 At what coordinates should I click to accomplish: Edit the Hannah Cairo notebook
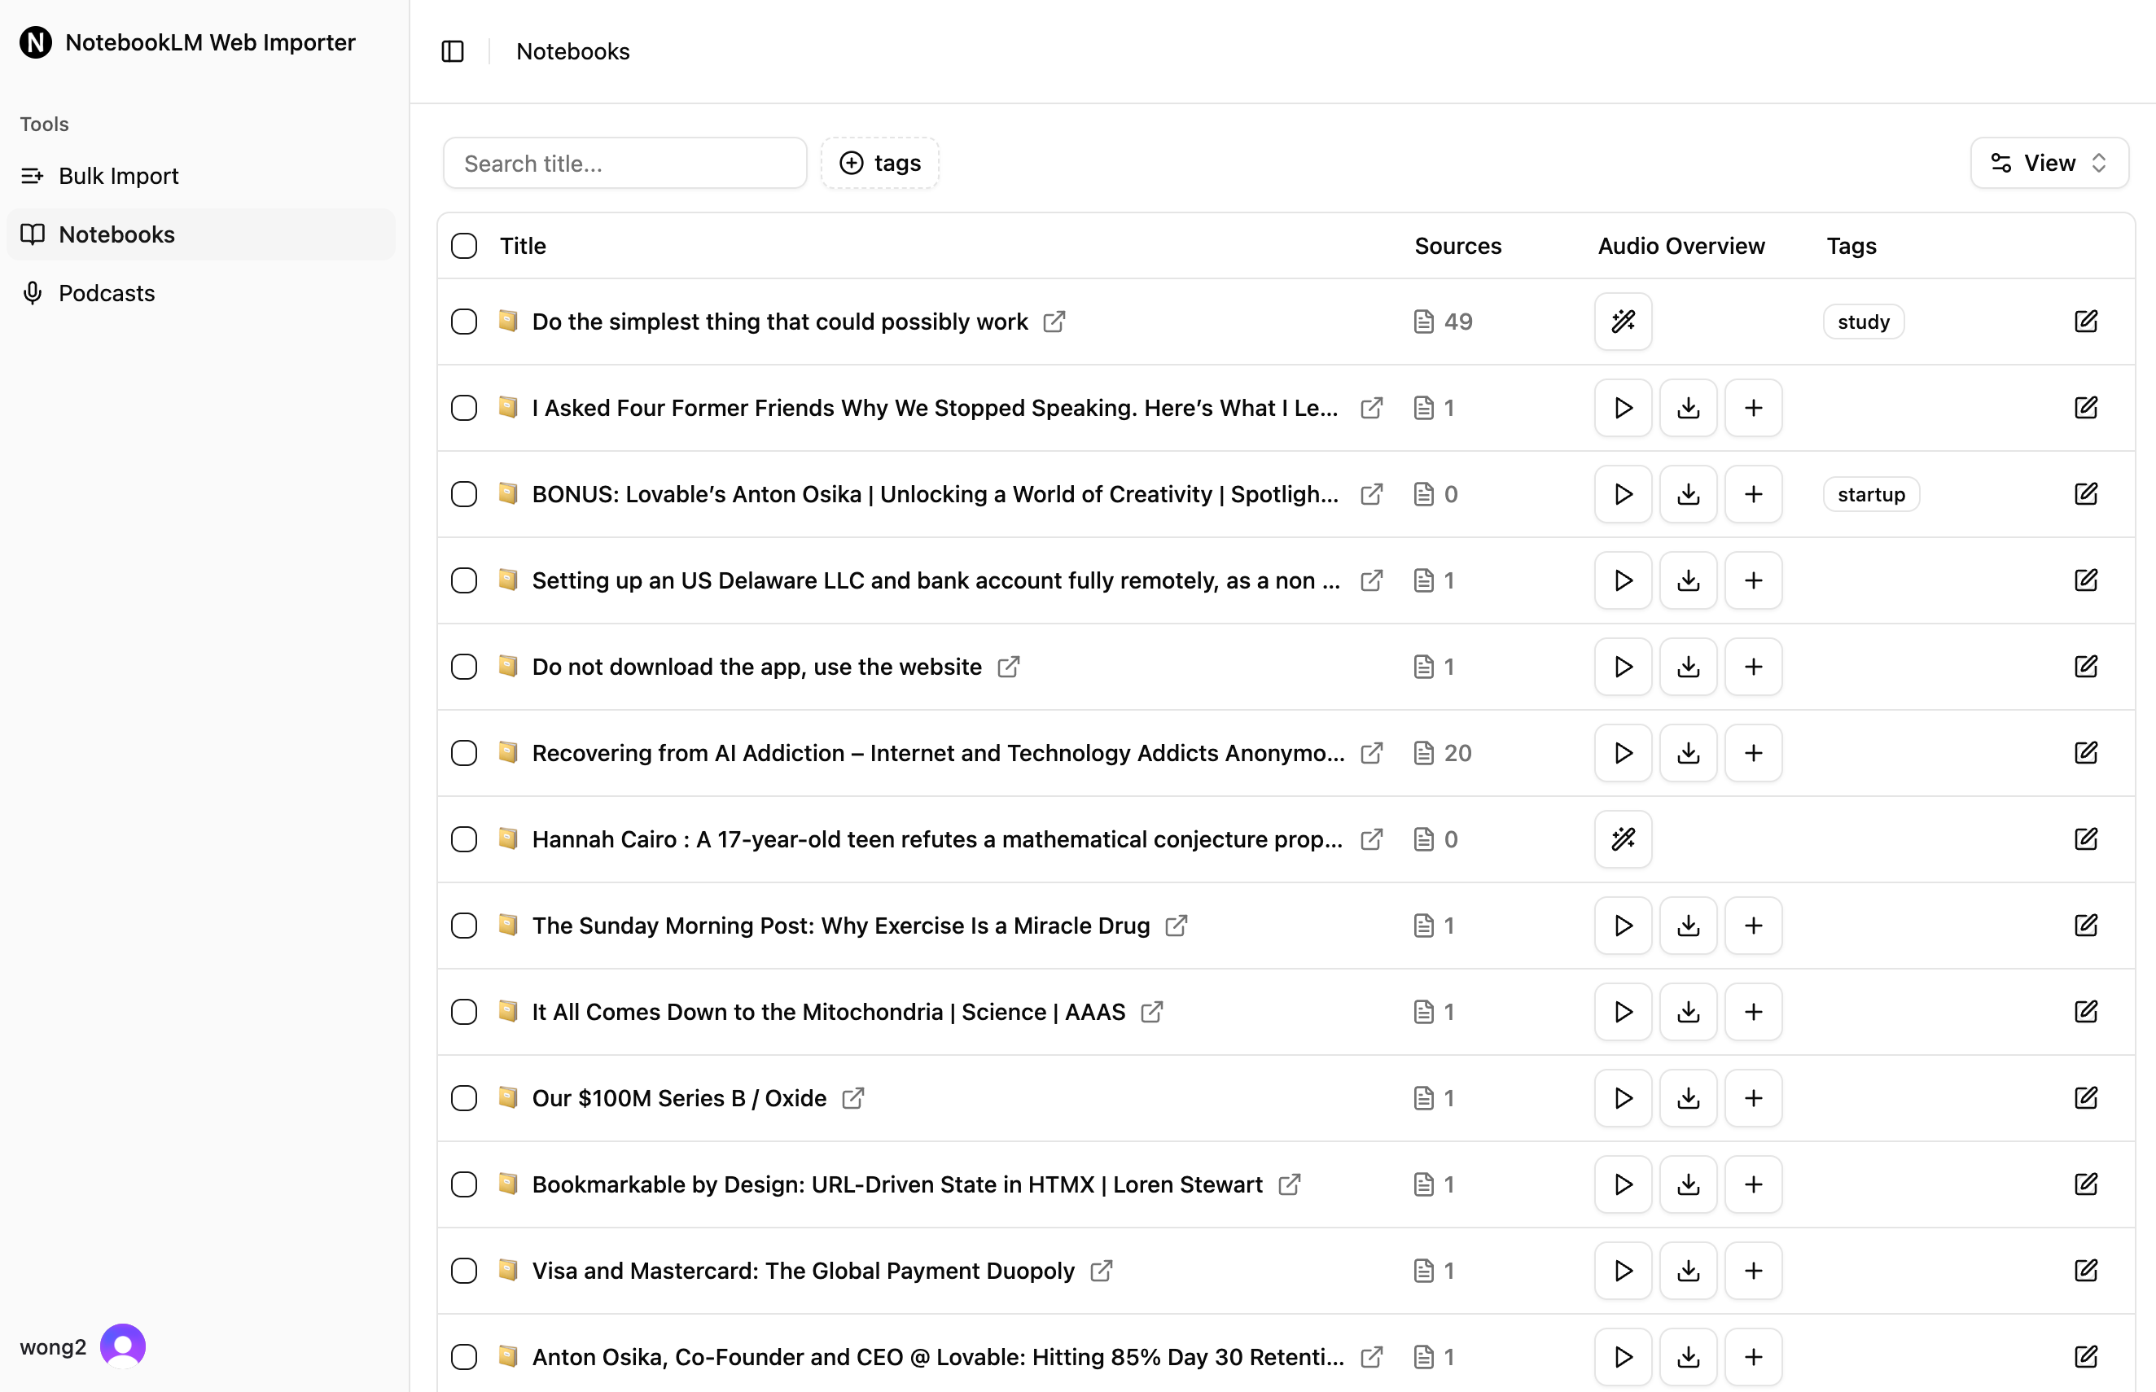pyautogui.click(x=2085, y=838)
